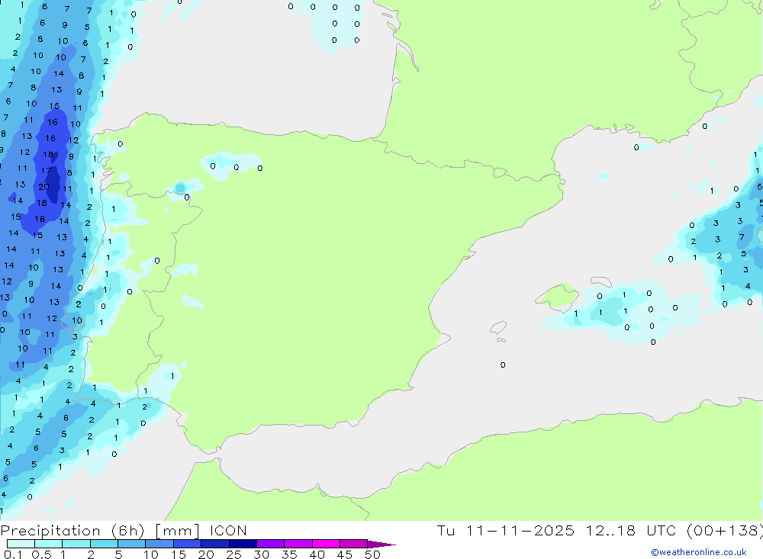Image resolution: width=763 pixels, height=559 pixels.
Task: Click the legend label '0.1'
Action: pos(13,554)
